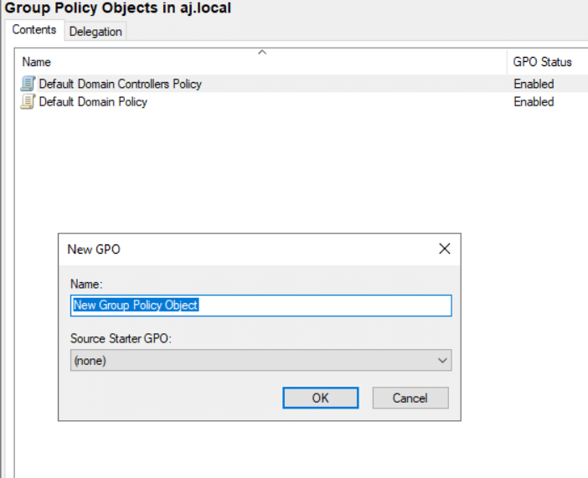Sort by the GPO Status column header
This screenshot has width=588, height=478.
[543, 62]
